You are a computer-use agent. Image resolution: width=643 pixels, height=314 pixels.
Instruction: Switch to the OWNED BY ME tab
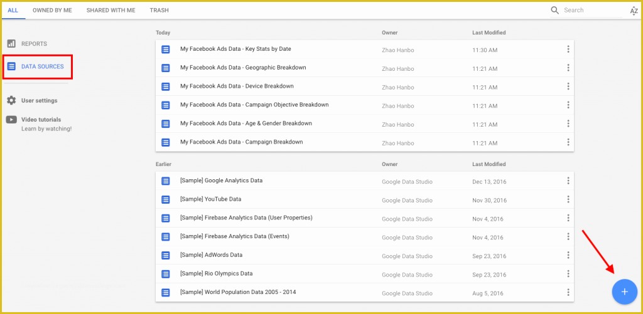pyautogui.click(x=52, y=10)
